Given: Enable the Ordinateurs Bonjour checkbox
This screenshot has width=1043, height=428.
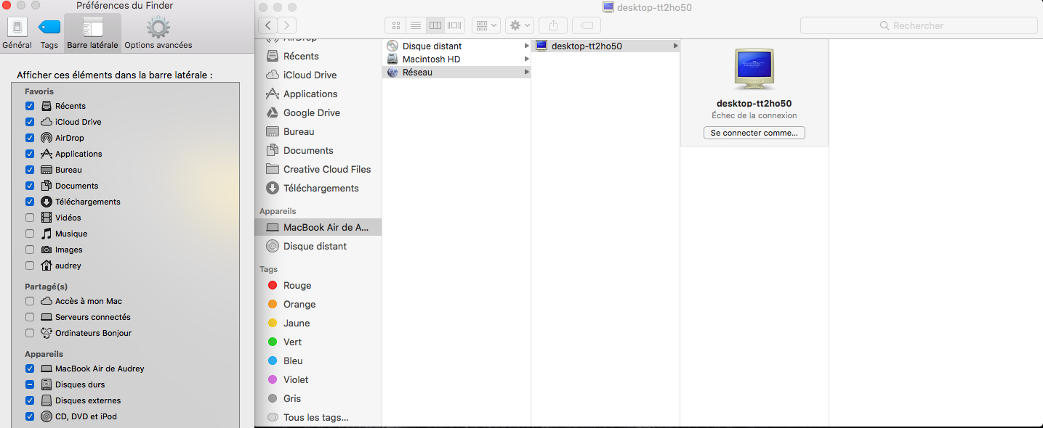Looking at the screenshot, I should [x=30, y=333].
